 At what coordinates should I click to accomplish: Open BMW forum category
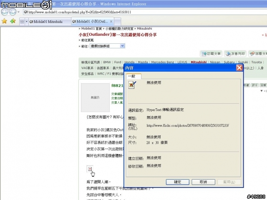107,62
